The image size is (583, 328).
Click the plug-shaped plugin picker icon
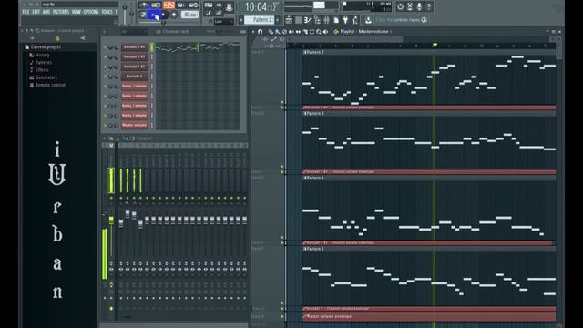click(x=345, y=20)
